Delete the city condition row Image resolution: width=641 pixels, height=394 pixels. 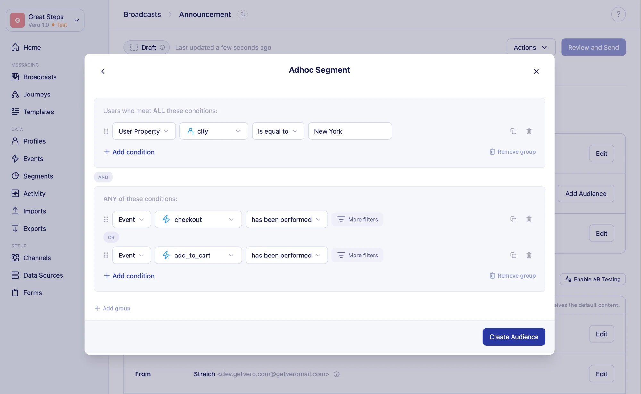pos(529,131)
